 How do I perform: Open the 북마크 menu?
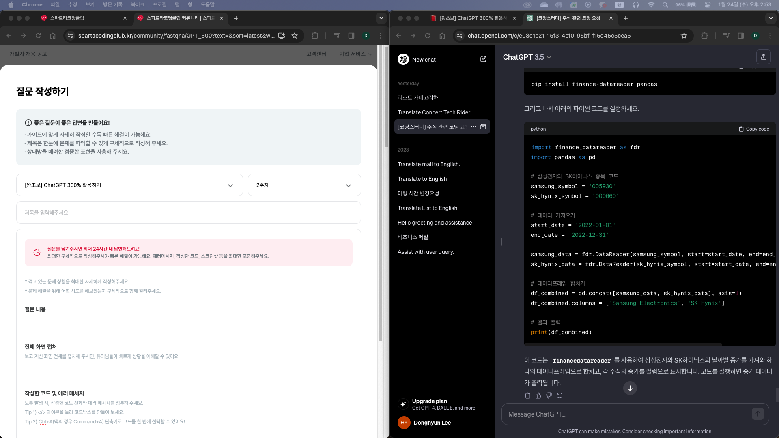pos(138,5)
